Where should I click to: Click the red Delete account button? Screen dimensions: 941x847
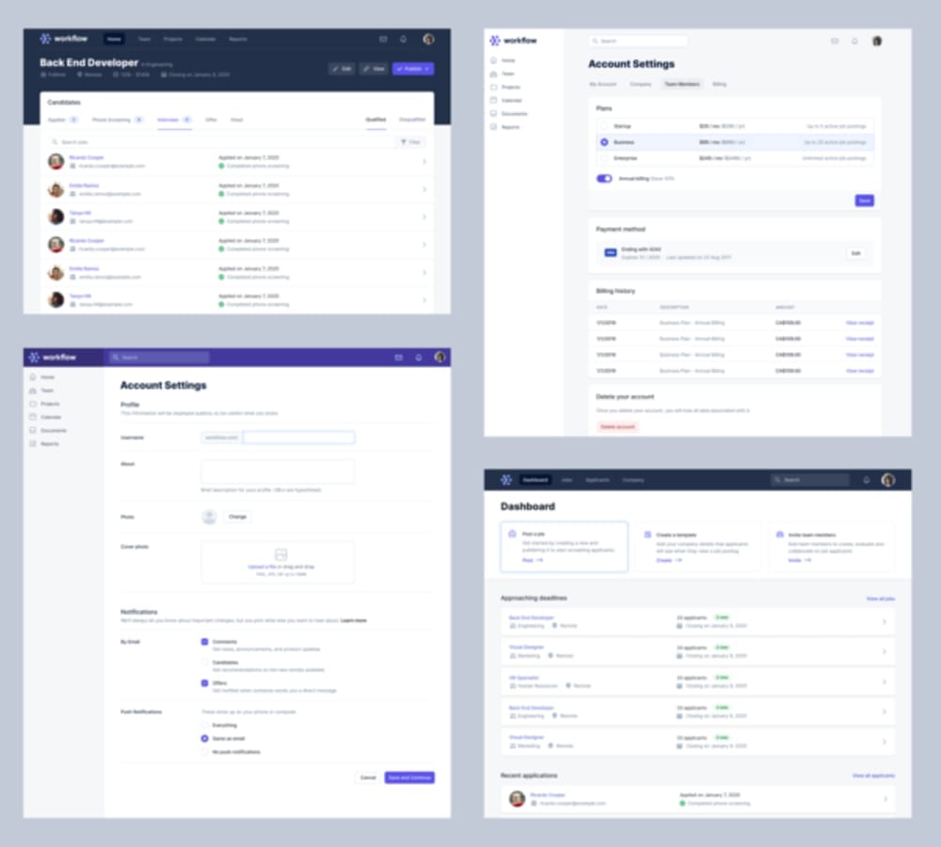[618, 426]
